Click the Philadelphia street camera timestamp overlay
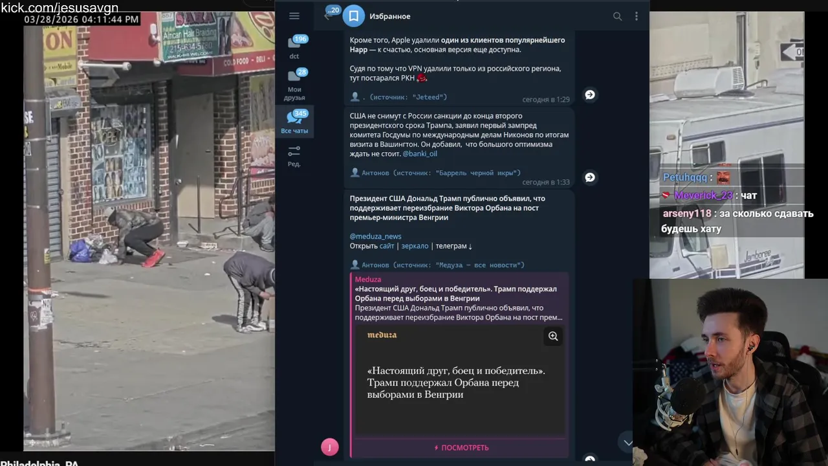828x466 pixels. point(82,19)
